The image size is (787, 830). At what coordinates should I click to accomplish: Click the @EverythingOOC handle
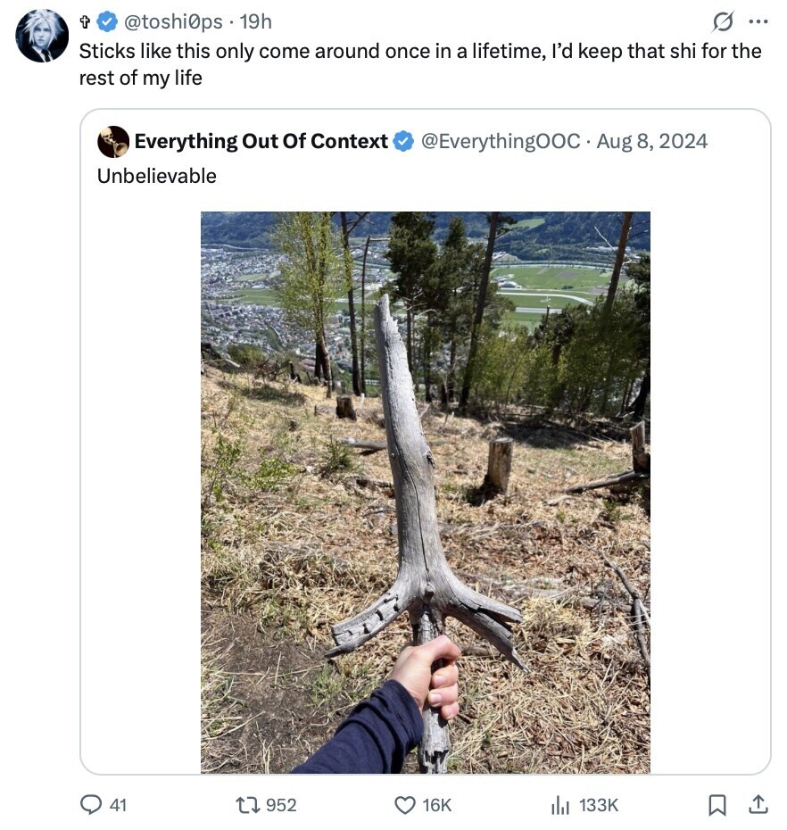click(500, 141)
